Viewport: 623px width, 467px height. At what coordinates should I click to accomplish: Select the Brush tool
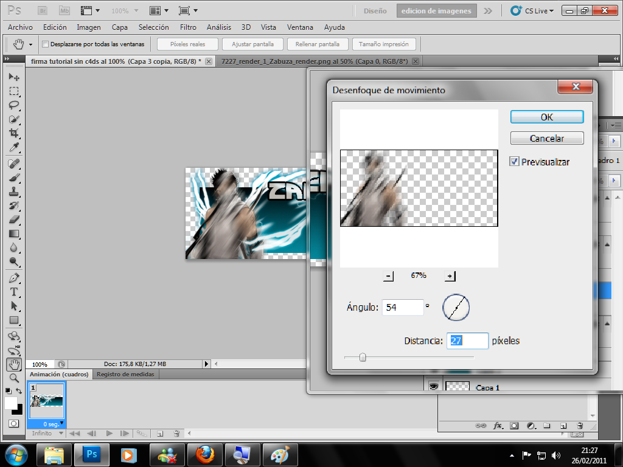pos(14,178)
